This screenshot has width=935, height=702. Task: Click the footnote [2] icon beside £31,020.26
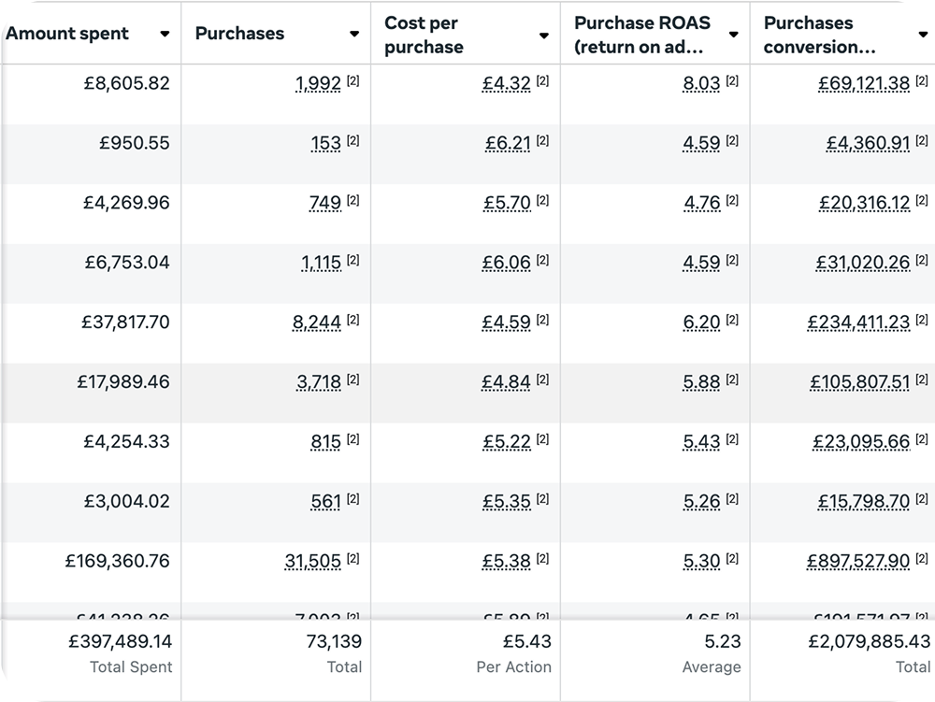(x=922, y=260)
